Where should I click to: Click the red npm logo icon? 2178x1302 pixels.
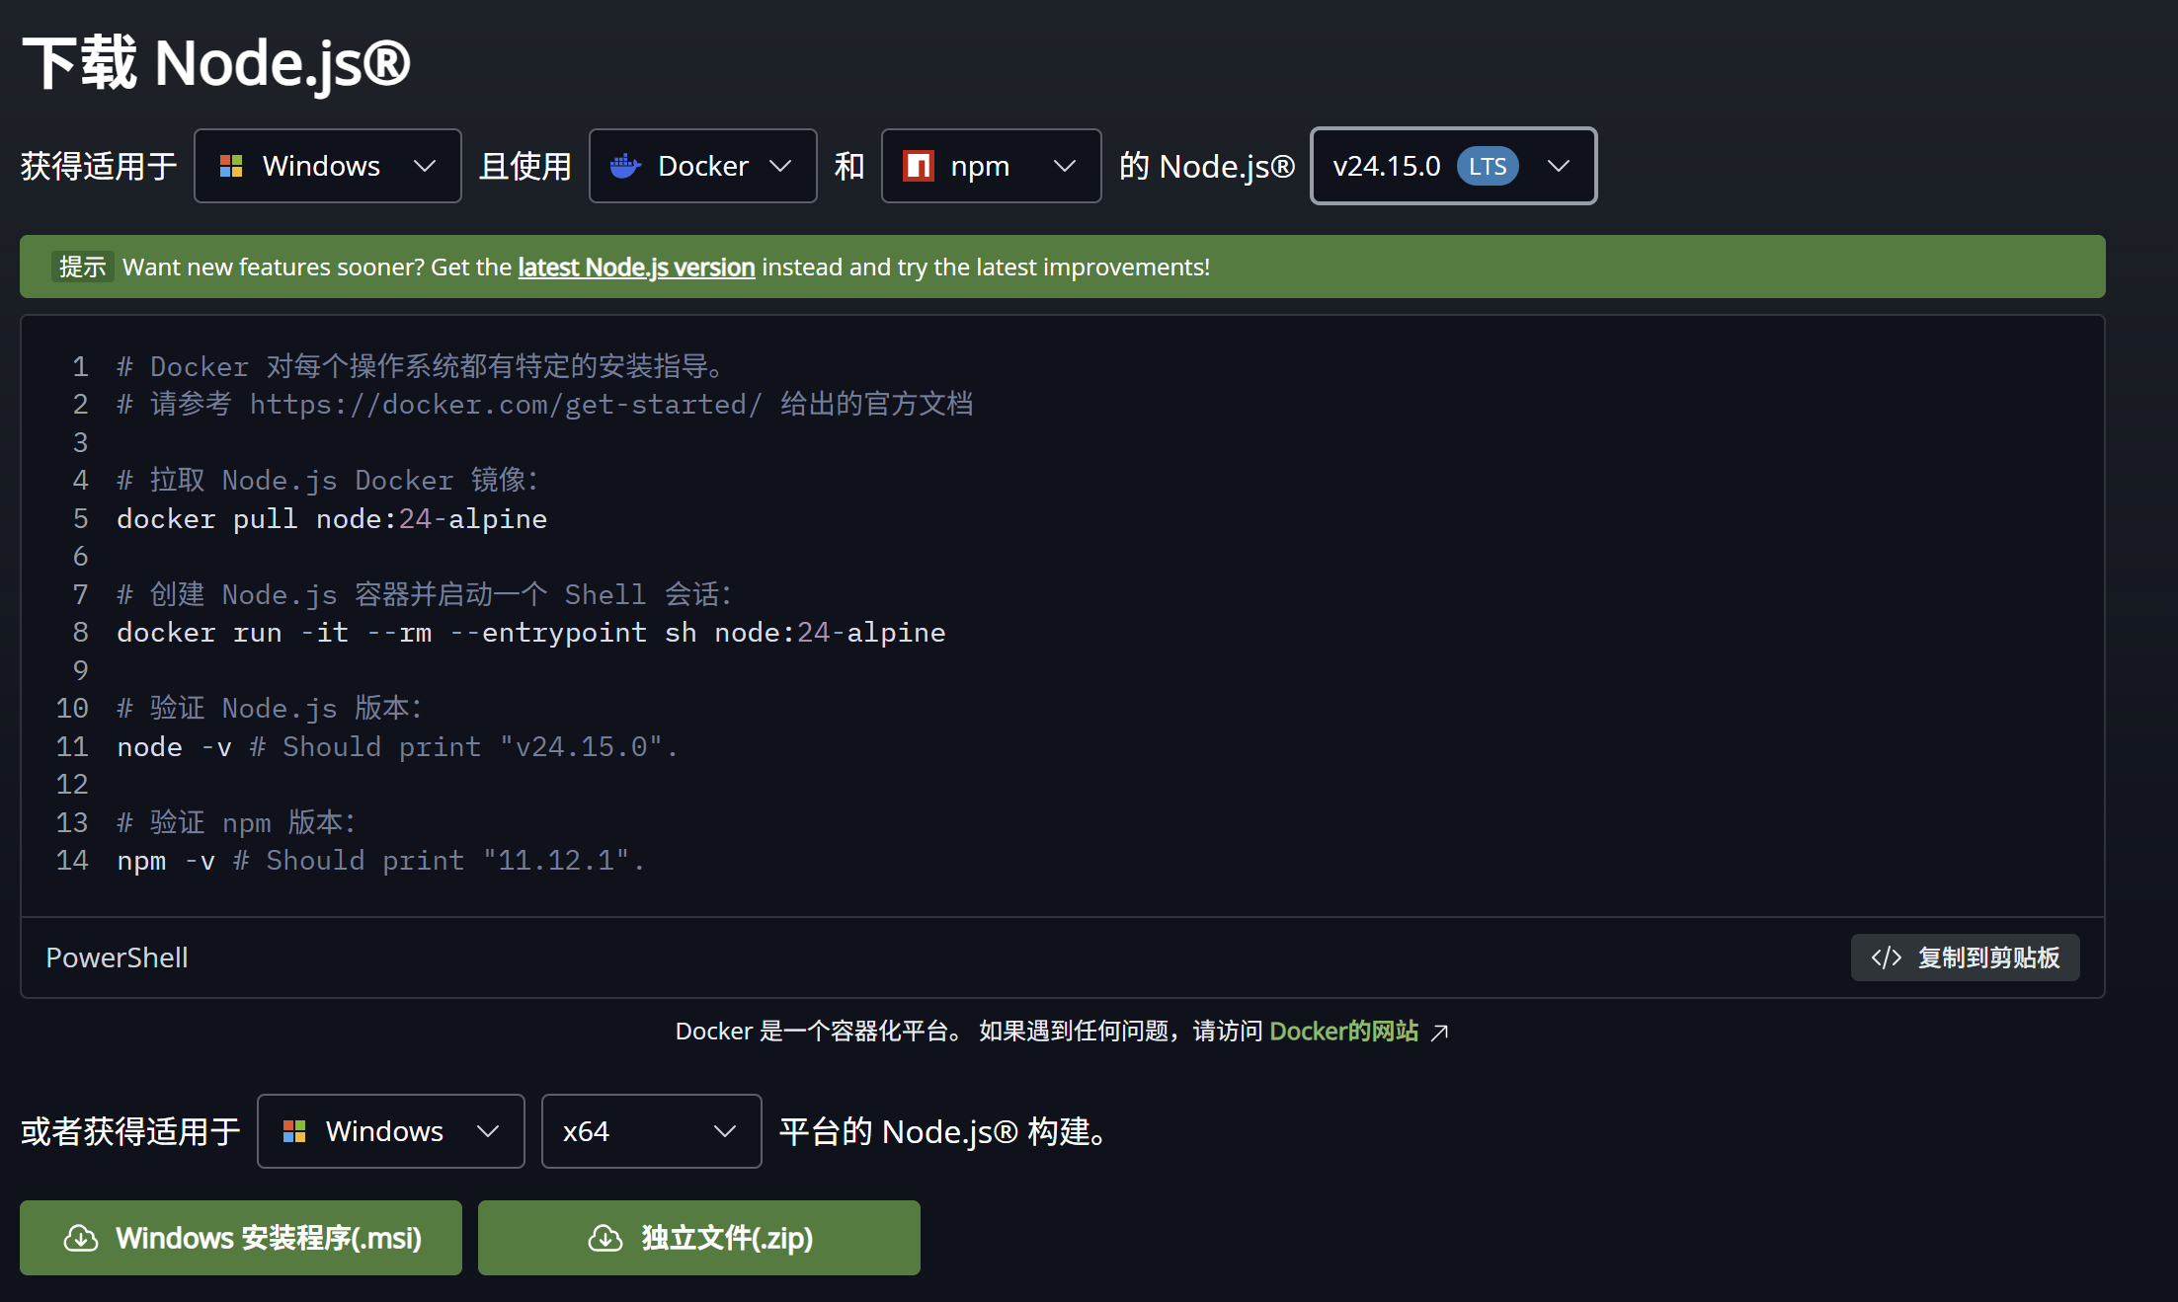919,166
